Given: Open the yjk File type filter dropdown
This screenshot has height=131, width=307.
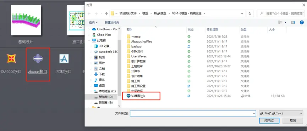Looking at the screenshot, I should point(281,113).
